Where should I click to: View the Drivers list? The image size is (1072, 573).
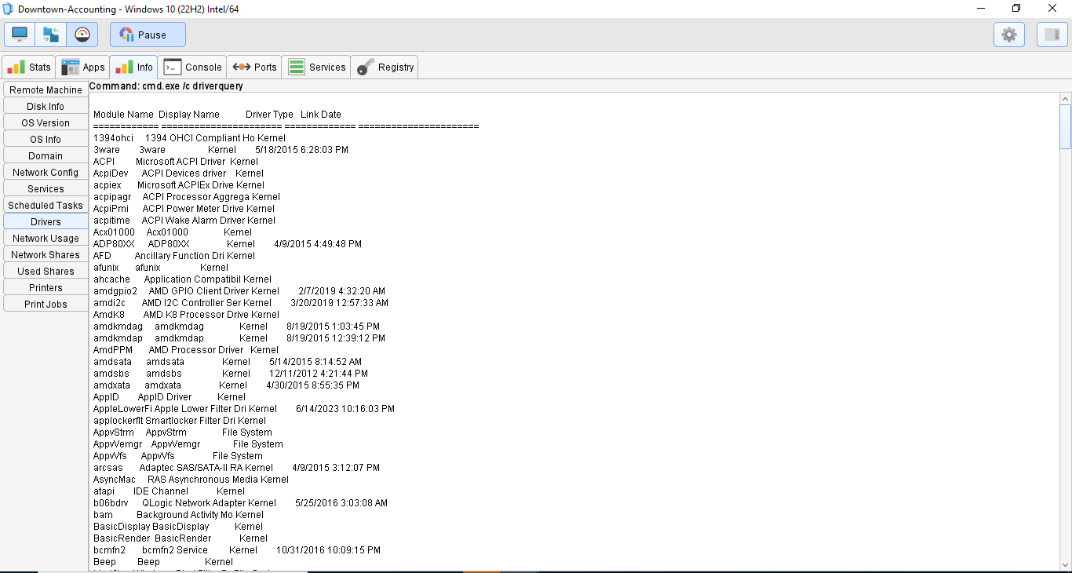click(45, 221)
